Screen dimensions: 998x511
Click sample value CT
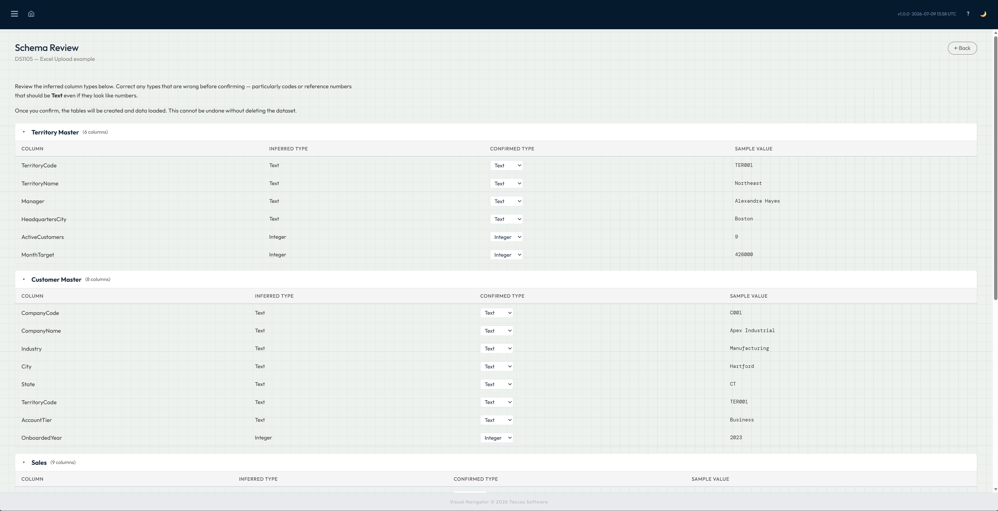point(733,384)
